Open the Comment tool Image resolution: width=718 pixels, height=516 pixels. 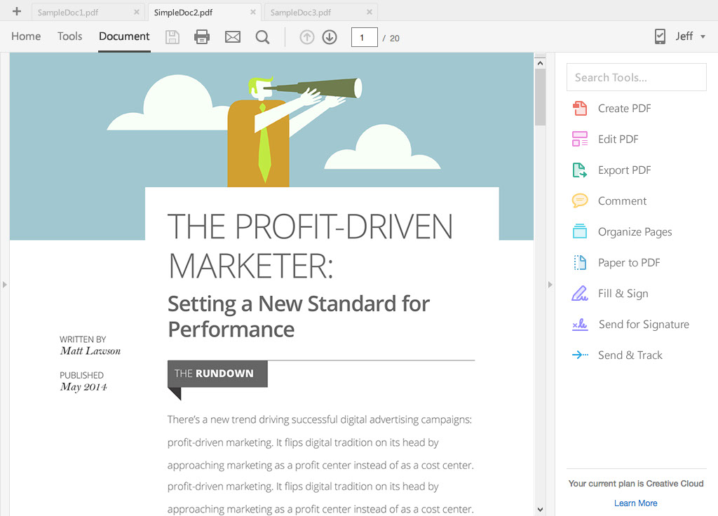click(x=622, y=201)
